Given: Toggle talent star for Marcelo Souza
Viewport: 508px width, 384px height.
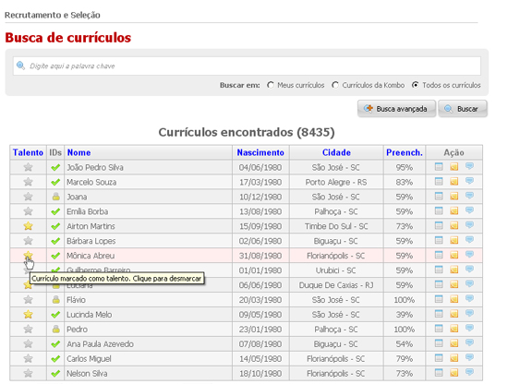Looking at the screenshot, I should (29, 182).
